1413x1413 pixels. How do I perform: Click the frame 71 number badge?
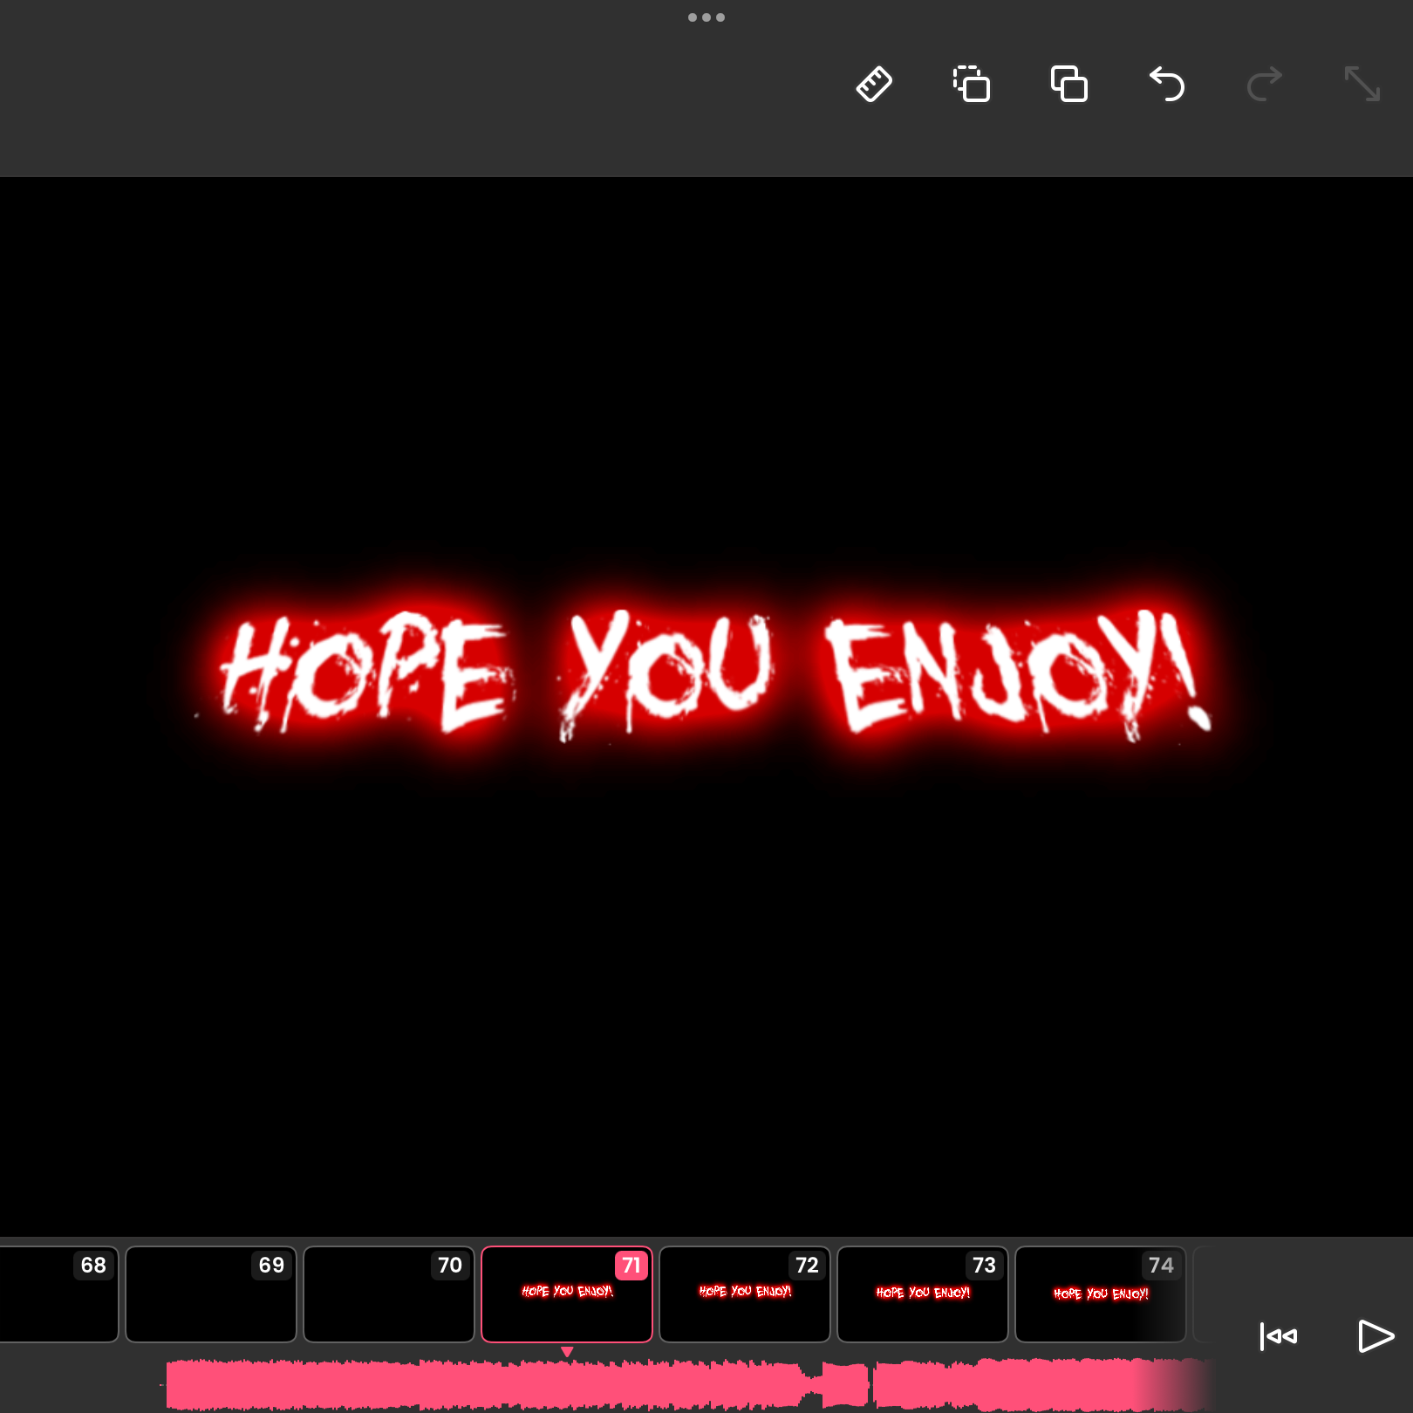pyautogui.click(x=632, y=1266)
